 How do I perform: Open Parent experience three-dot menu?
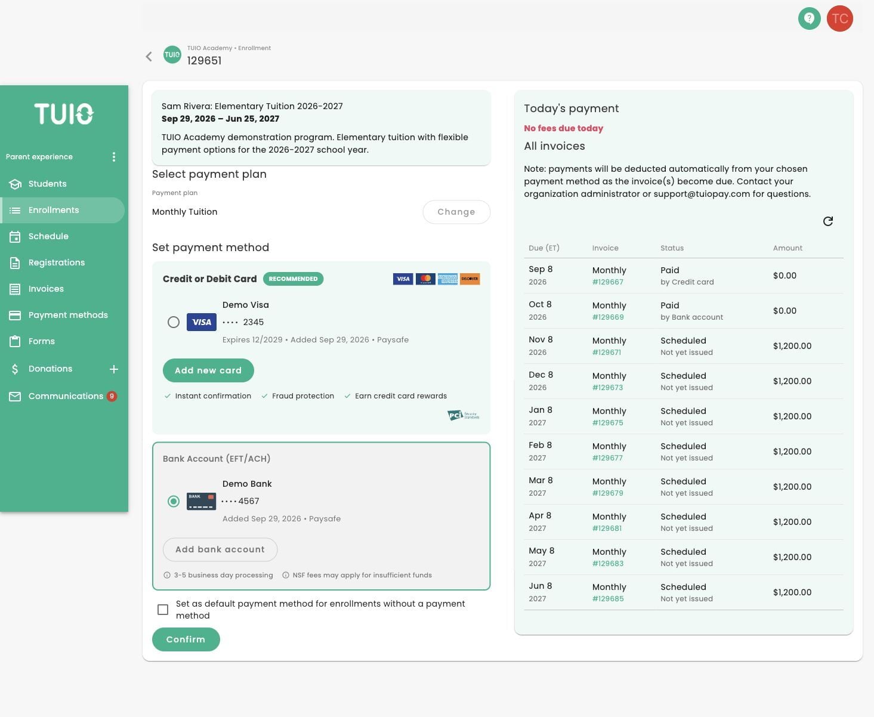coord(114,157)
